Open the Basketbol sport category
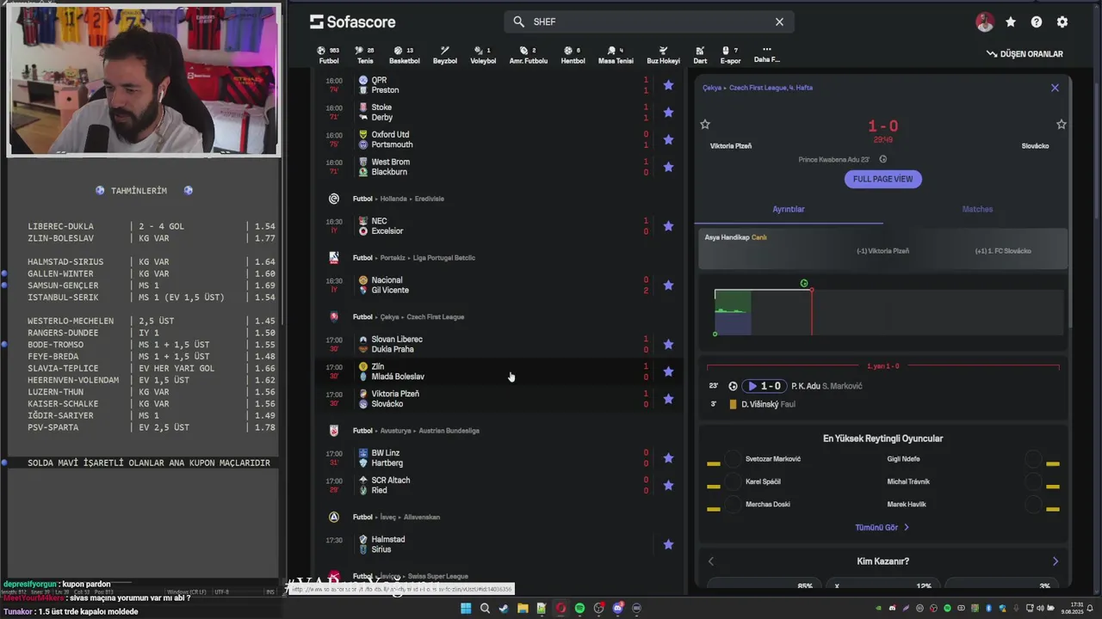 click(404, 55)
